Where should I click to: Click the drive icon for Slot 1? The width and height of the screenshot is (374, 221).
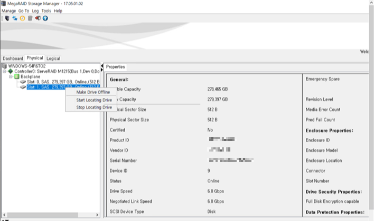click(23, 87)
